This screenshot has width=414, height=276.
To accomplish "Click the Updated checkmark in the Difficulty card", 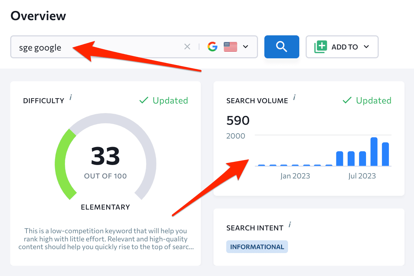I will 144,100.
